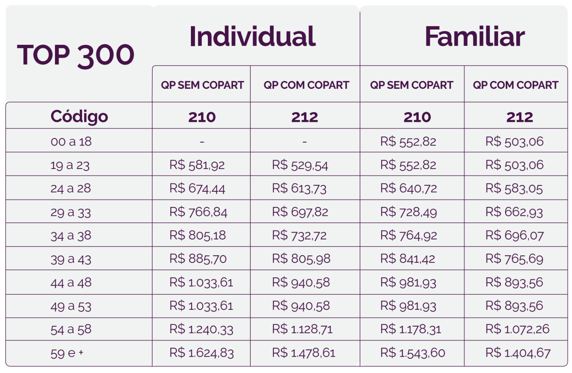
Task: Click the Código row label
Action: click(79, 117)
